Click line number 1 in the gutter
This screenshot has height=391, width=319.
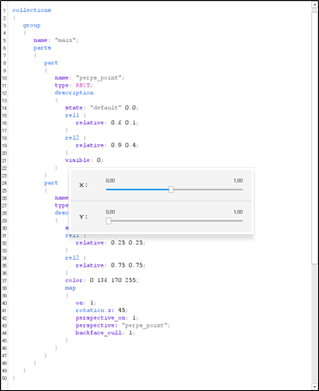[x=4, y=10]
